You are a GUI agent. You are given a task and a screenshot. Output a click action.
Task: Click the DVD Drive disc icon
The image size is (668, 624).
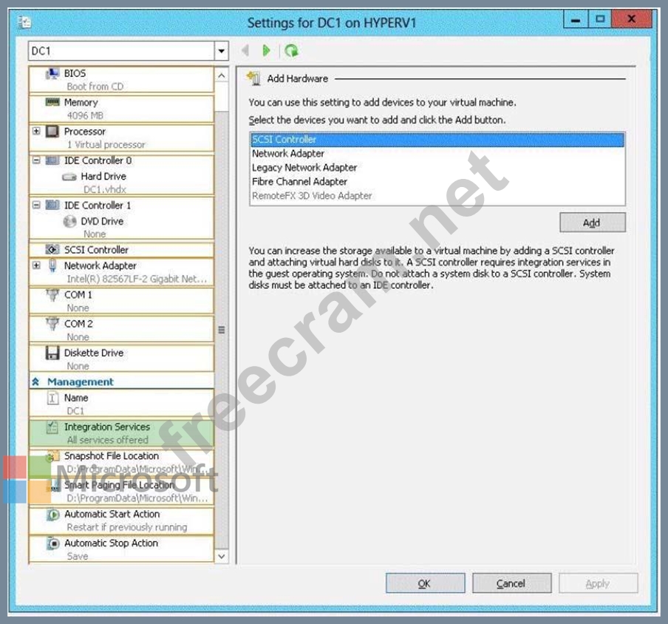[x=69, y=221]
